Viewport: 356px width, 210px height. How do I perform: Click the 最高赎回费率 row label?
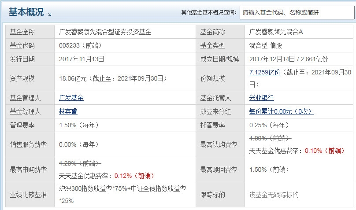pyautogui.click(x=219, y=169)
